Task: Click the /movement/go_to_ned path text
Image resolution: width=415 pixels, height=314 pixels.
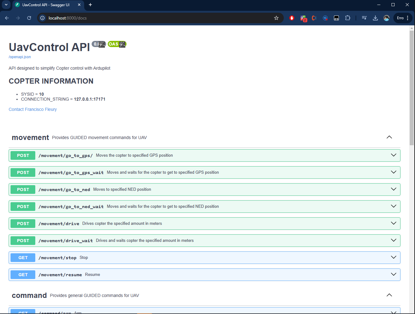Action: (x=64, y=190)
